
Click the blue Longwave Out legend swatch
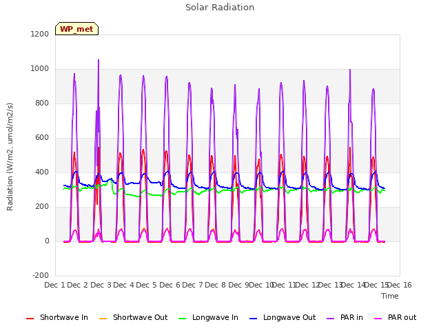pos(253,319)
